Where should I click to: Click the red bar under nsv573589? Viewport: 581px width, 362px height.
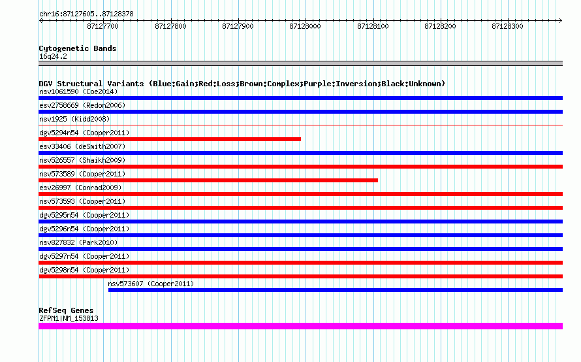point(208,180)
